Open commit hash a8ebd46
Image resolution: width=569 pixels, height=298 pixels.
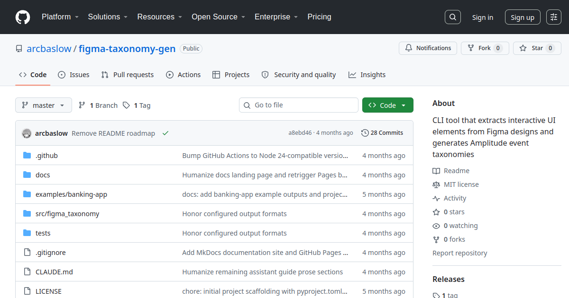click(300, 133)
